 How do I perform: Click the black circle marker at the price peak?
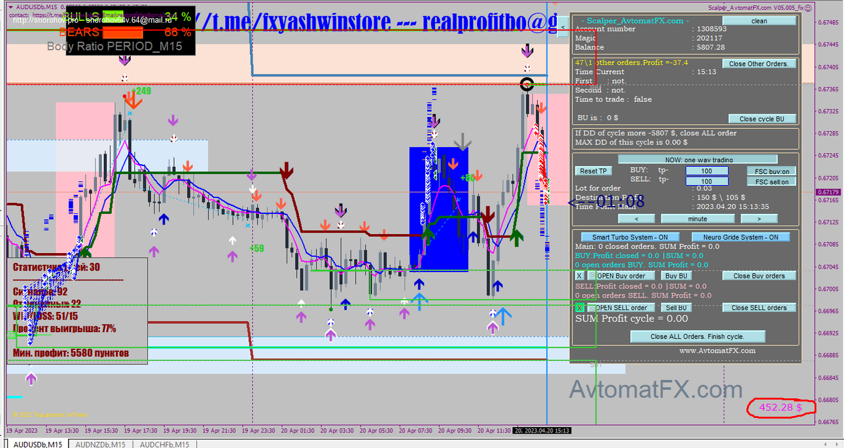pyautogui.click(x=527, y=84)
